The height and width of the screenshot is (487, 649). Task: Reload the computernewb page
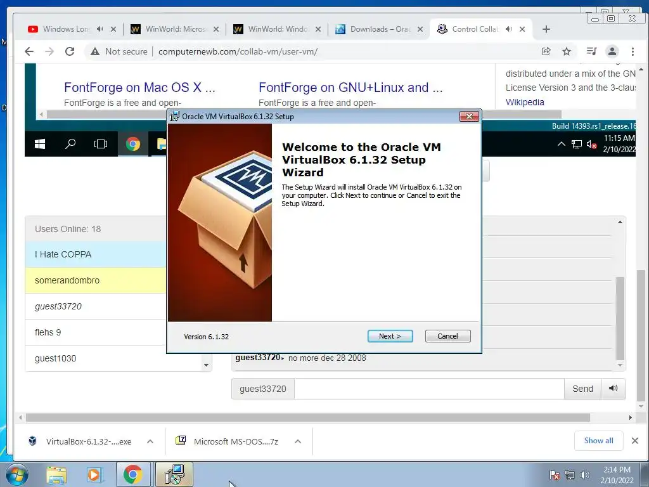coord(70,51)
